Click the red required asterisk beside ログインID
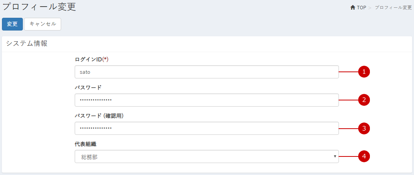This screenshot has height=175, width=414. (105, 59)
